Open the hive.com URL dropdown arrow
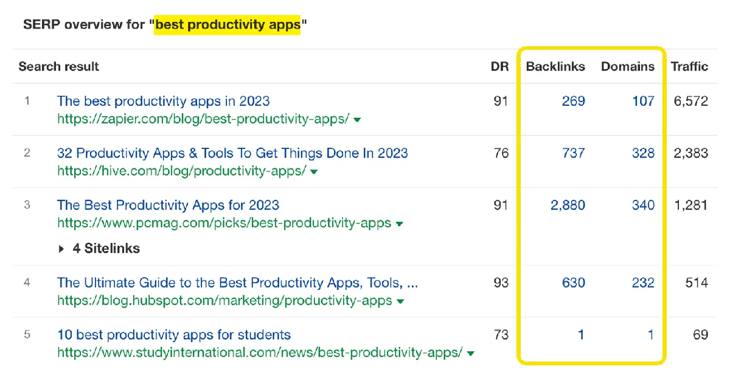The image size is (730, 375). pos(314,171)
